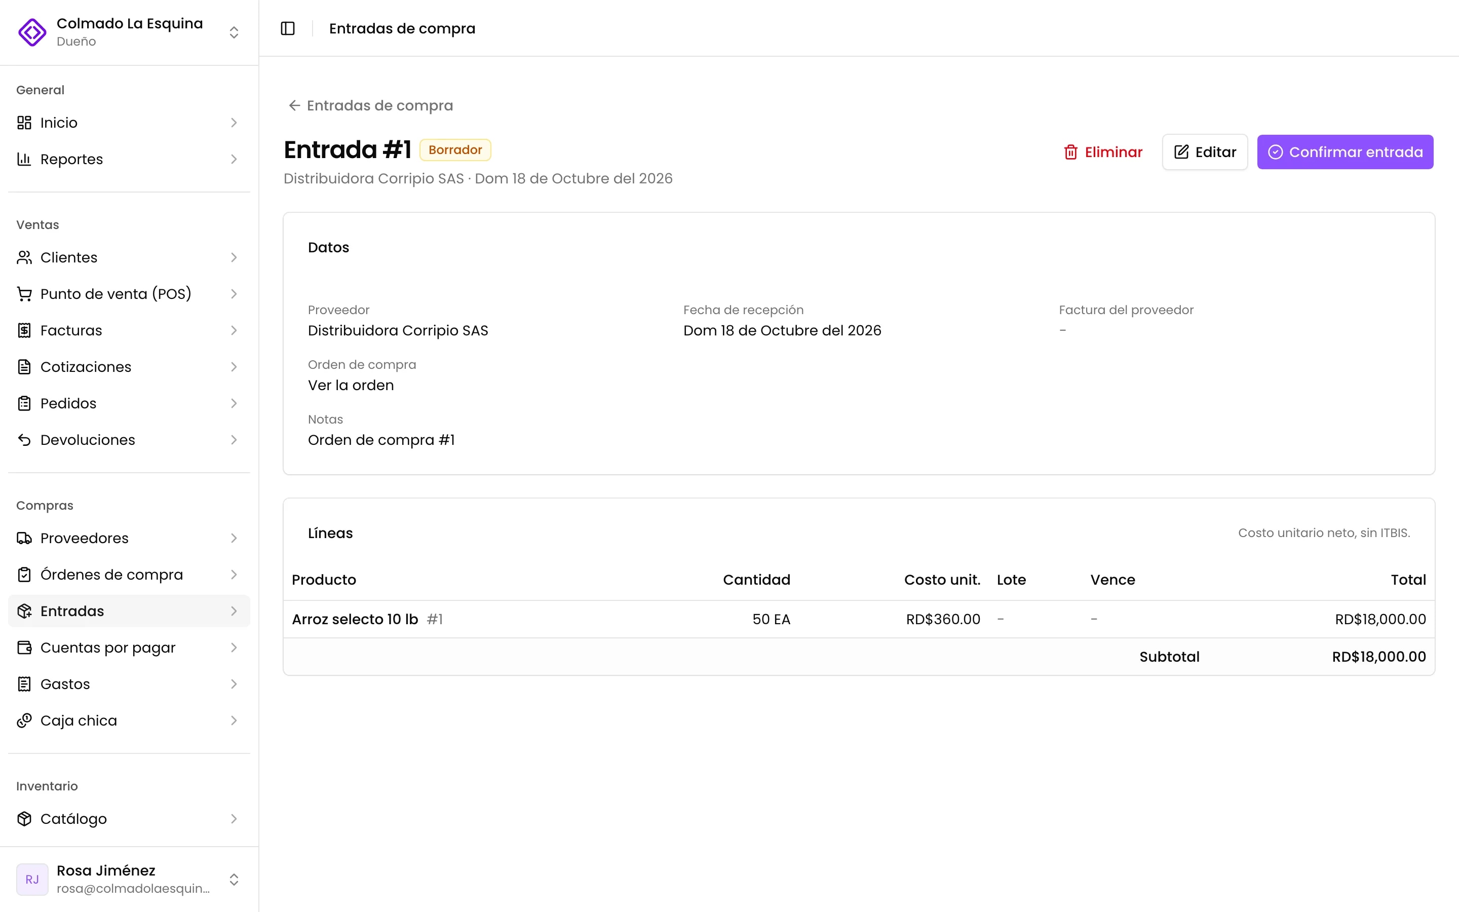The image size is (1459, 912).
Task: Go back to Entradas de compra
Action: tap(371, 105)
